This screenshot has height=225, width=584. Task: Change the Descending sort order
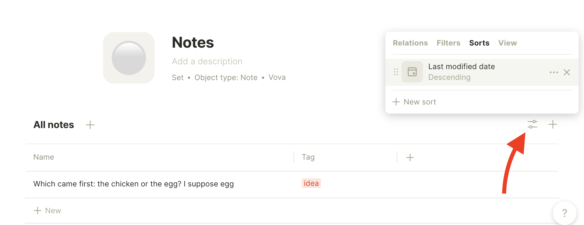coord(449,77)
